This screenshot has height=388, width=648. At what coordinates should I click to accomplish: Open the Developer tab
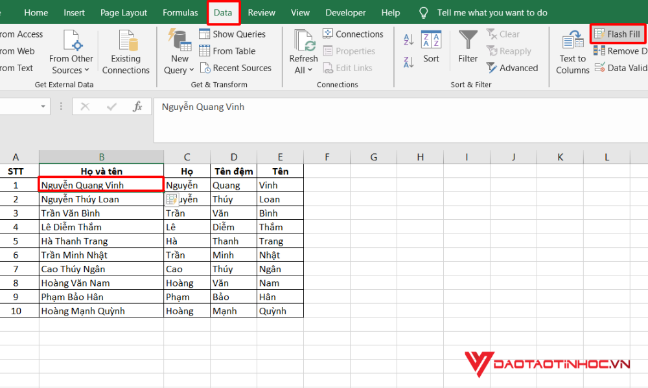pyautogui.click(x=345, y=13)
